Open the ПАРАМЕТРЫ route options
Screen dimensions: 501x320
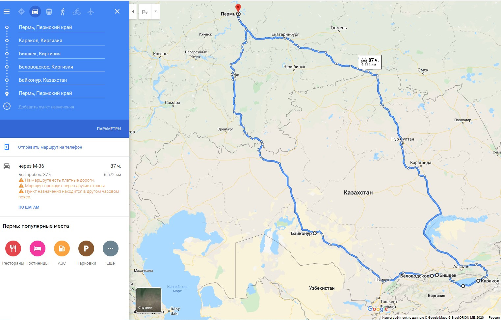click(109, 129)
